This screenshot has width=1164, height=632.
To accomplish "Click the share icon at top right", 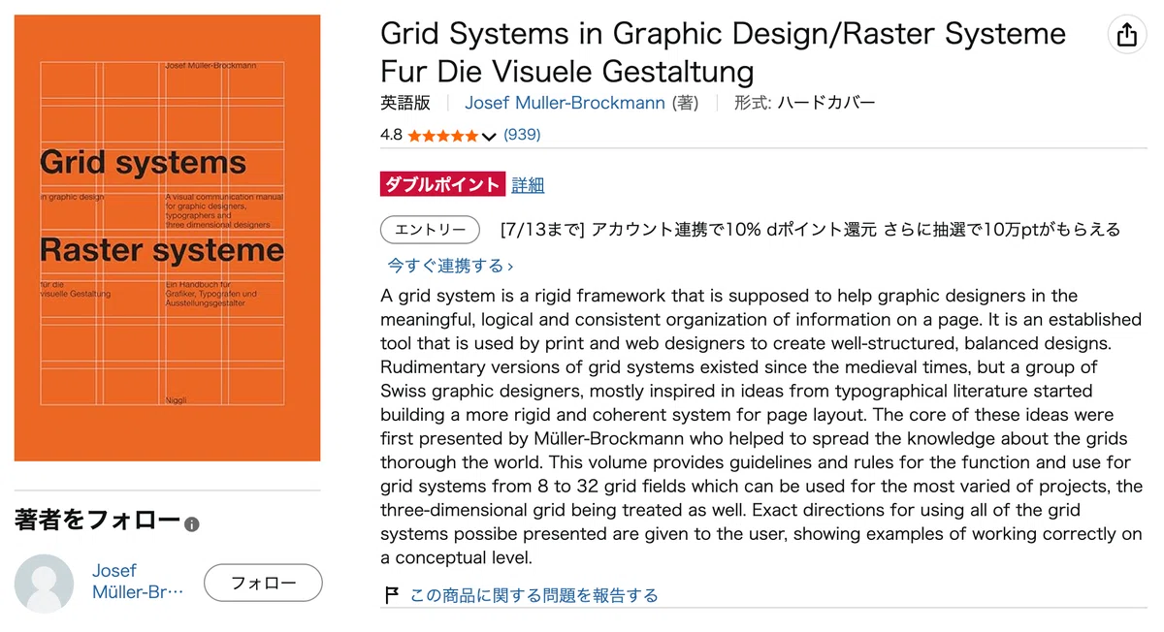I will [x=1126, y=35].
